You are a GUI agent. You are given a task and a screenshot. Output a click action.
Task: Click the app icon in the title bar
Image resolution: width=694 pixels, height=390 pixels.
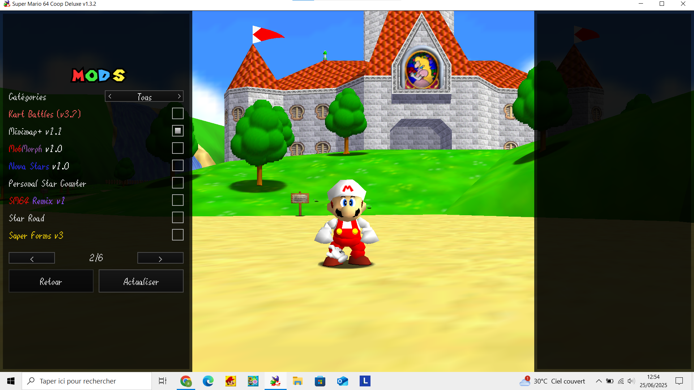tap(7, 4)
